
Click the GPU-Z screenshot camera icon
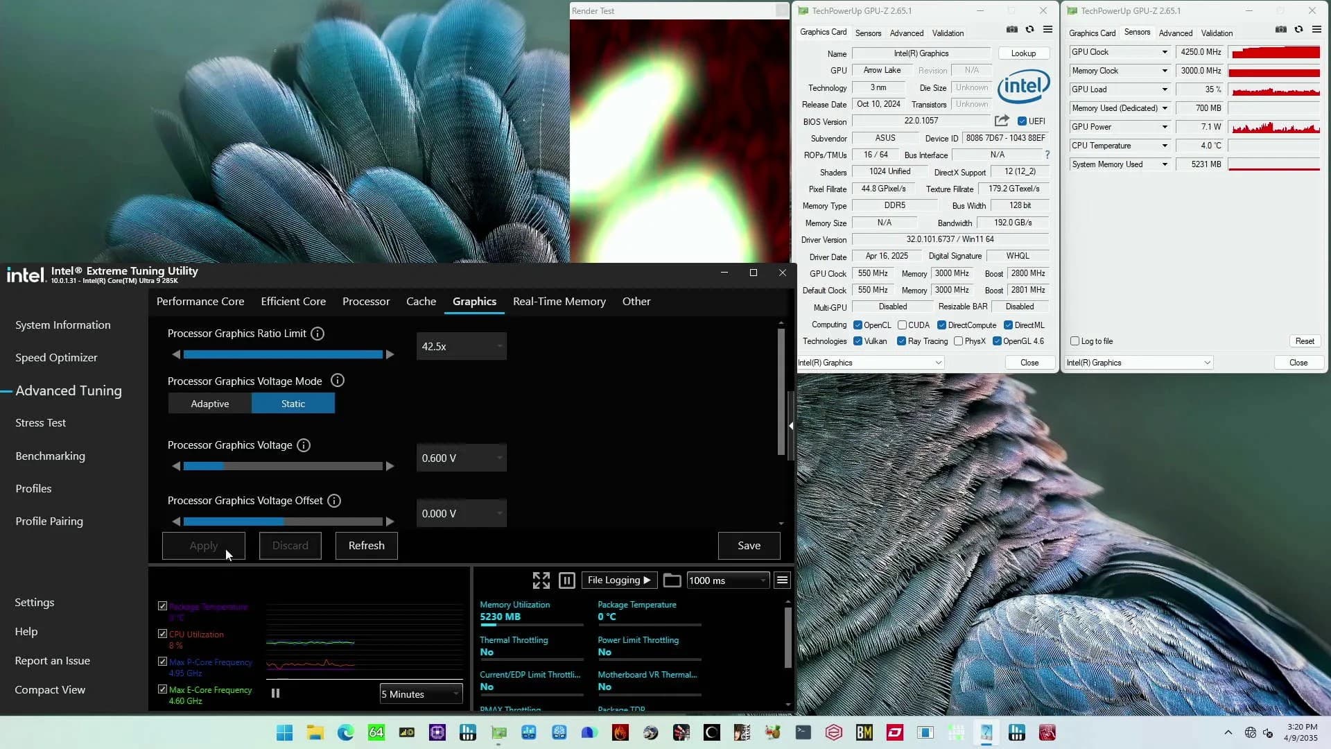(x=1012, y=29)
